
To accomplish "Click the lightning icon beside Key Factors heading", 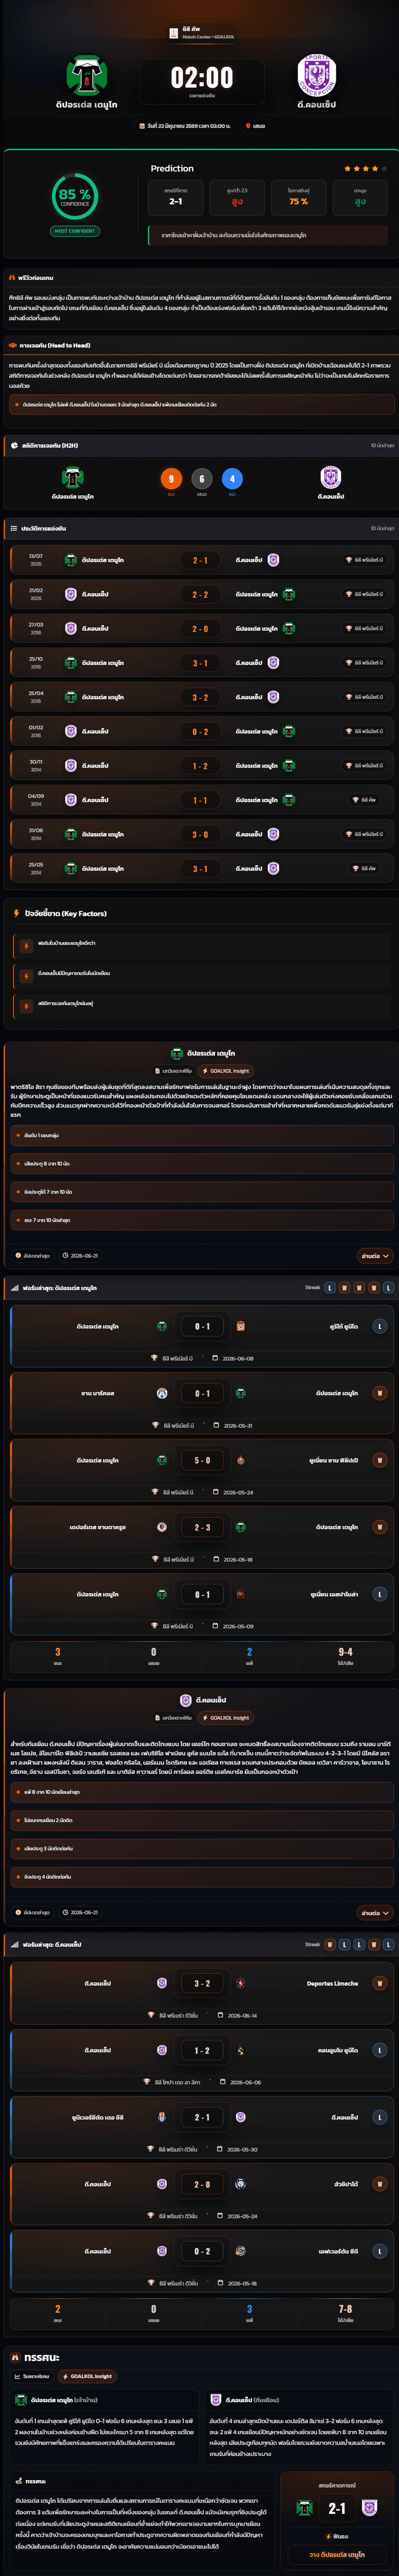I will 16,913.
